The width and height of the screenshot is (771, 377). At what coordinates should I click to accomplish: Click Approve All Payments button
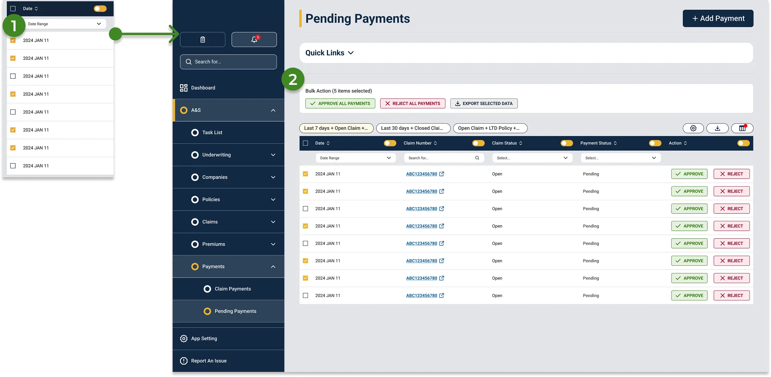[340, 103]
